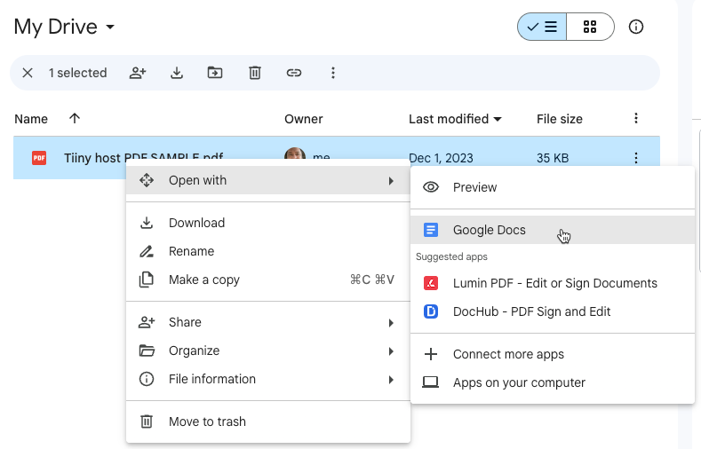Click the share person-plus toolbar icon
The image size is (701, 449).
point(138,73)
